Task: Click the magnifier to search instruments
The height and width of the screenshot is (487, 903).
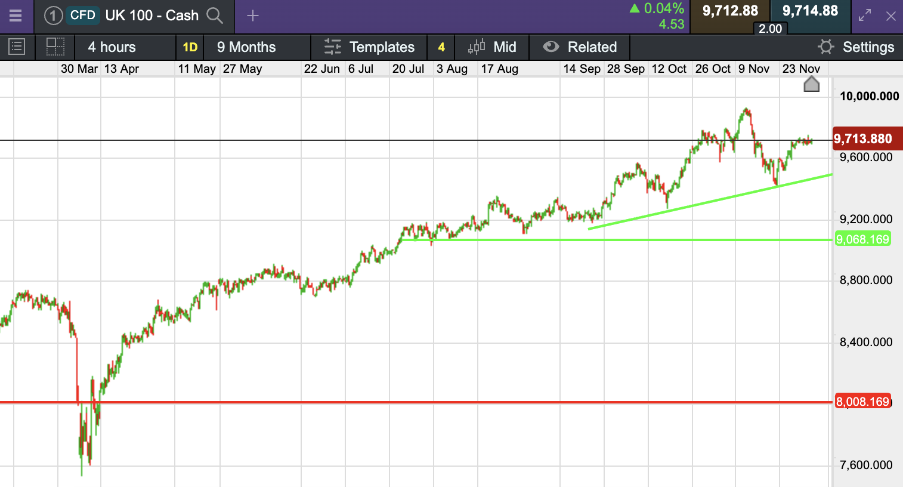Action: [x=215, y=16]
